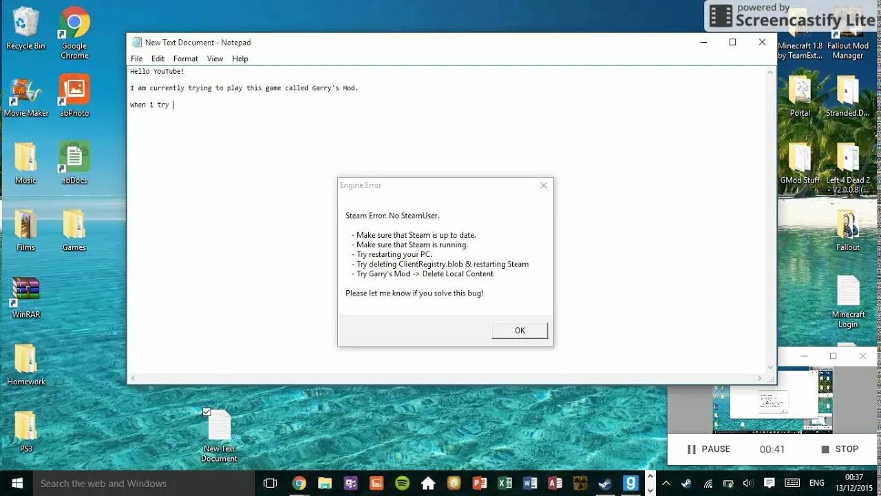The image size is (881, 496).
Task: Minimize the Notepad window
Action: [703, 42]
